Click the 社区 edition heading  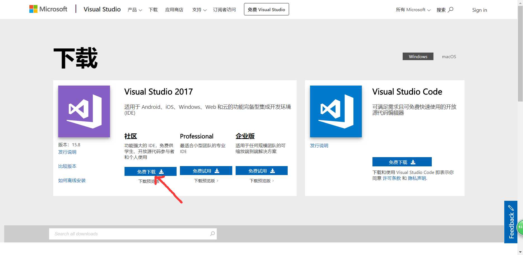click(131, 136)
